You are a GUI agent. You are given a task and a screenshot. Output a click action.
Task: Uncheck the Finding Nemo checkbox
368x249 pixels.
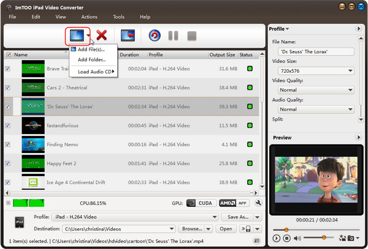(x=8, y=144)
